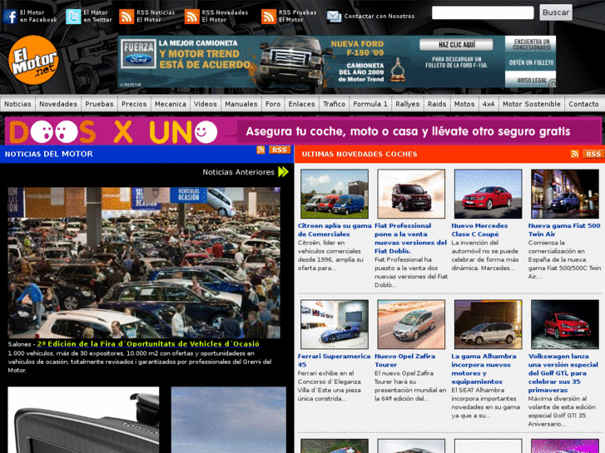Open the Noticias menu item
605x453 pixels.
17,104
